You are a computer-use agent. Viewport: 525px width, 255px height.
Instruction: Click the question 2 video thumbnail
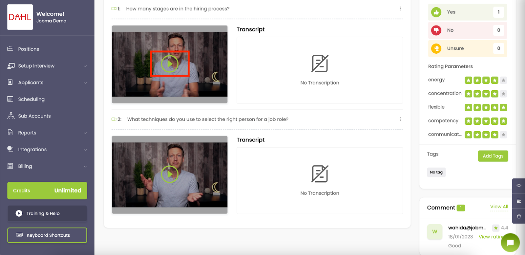pos(170,175)
